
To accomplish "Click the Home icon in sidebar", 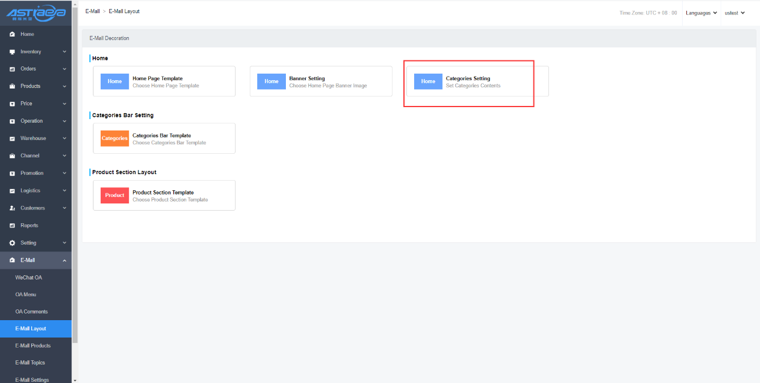I will pos(12,34).
